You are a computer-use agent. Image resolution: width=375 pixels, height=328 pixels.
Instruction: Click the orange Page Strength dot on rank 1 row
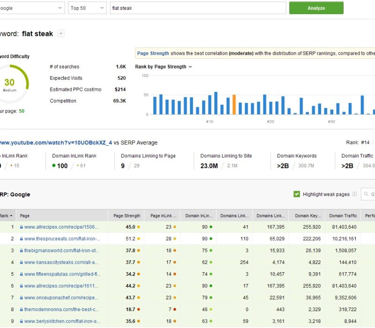pos(139,227)
